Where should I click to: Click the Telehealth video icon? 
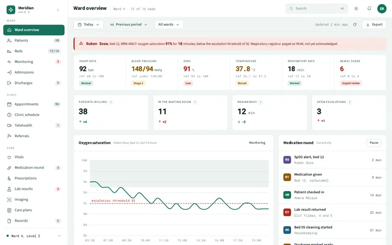coord(9,126)
